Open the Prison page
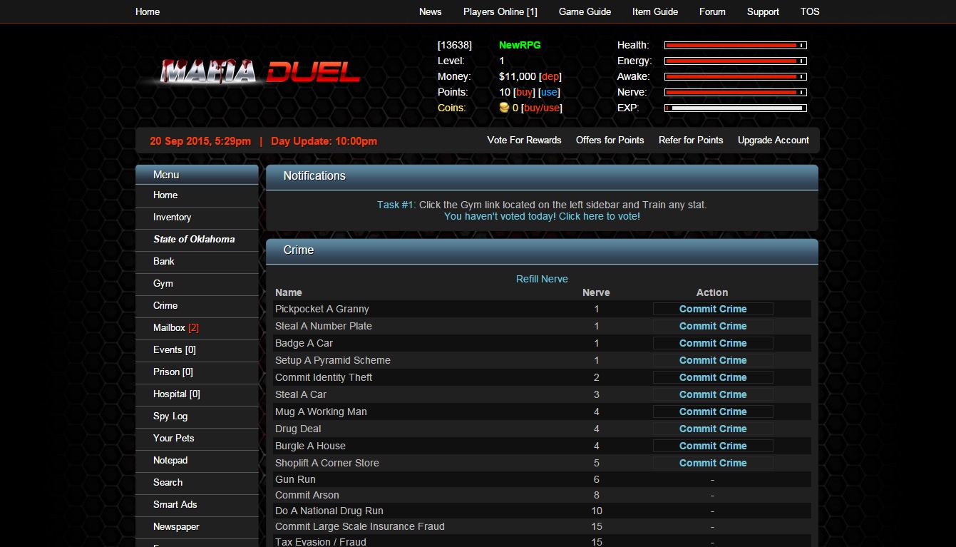The image size is (956, 547). (197, 372)
